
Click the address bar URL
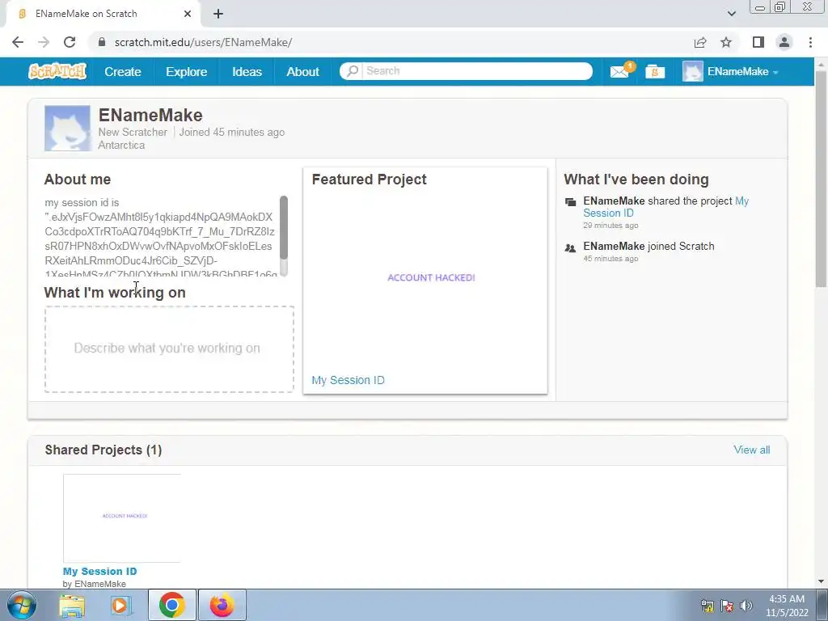point(203,42)
